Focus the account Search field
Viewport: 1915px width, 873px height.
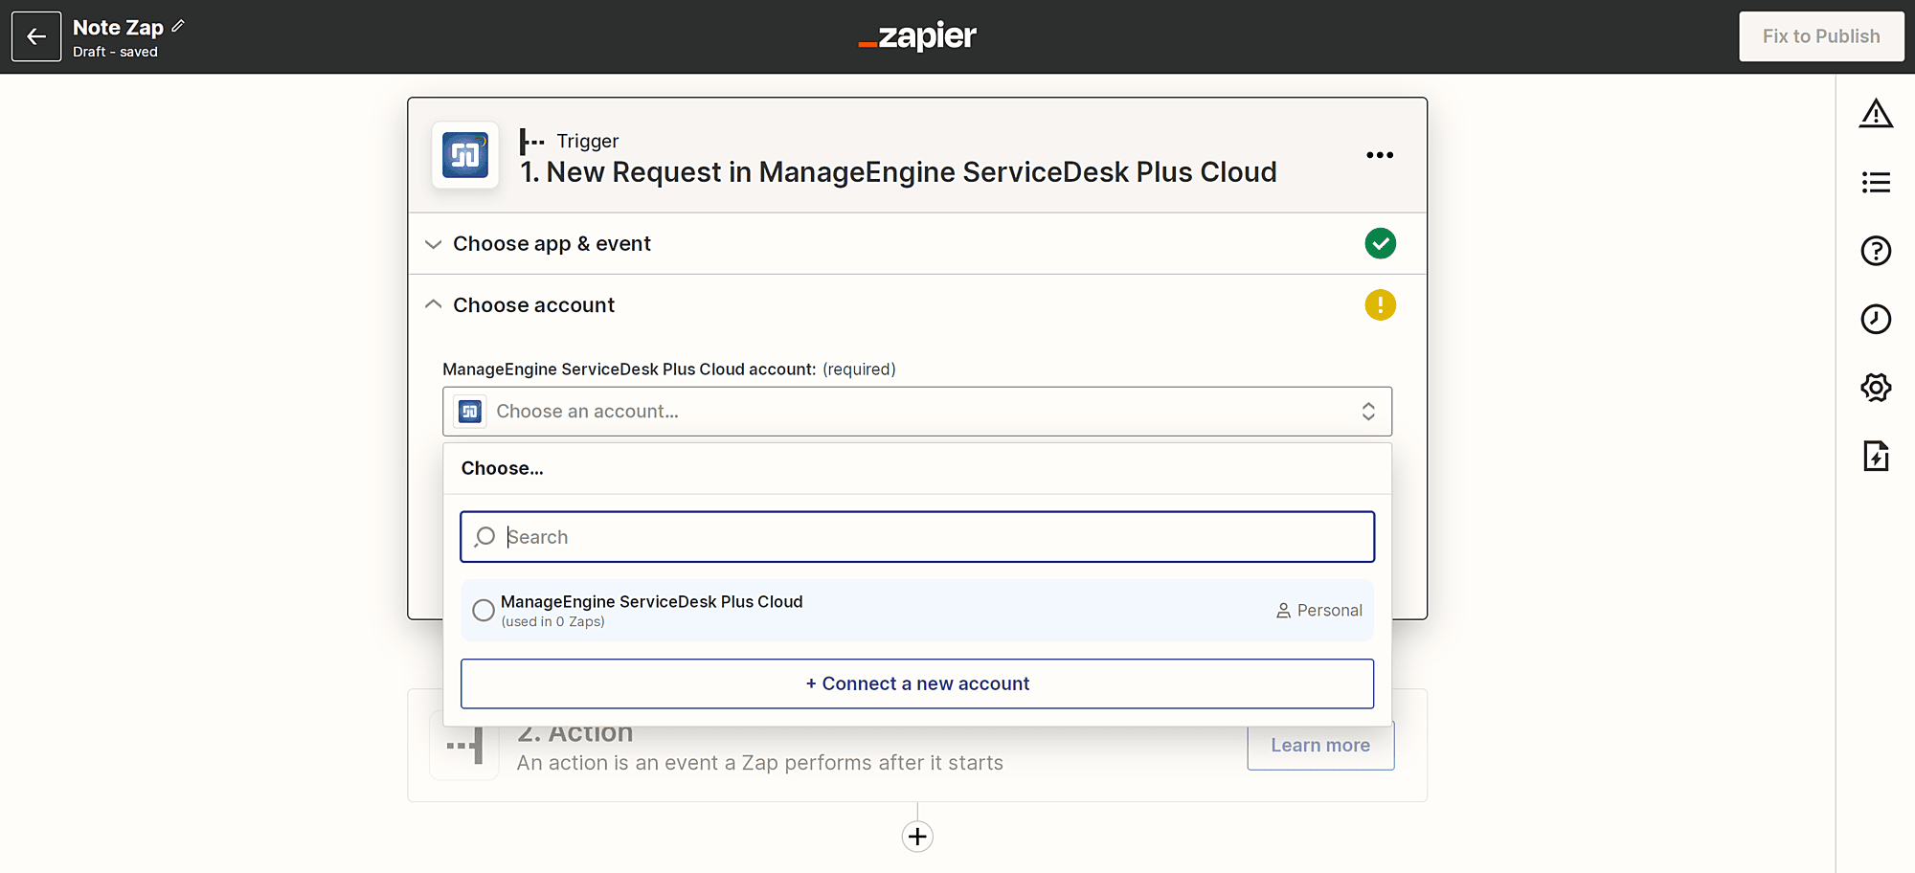coord(916,537)
